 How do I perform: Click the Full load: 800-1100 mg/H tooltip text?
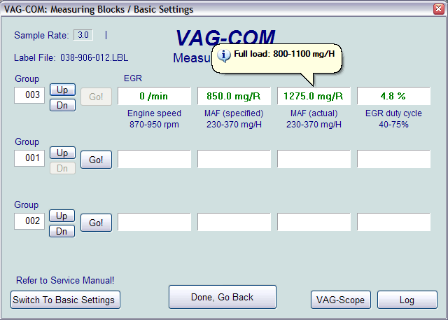(x=284, y=54)
